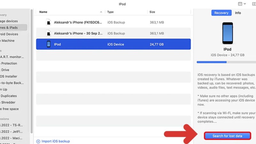Sort list by the Size column header
256x144 pixels.
pos(152,12)
